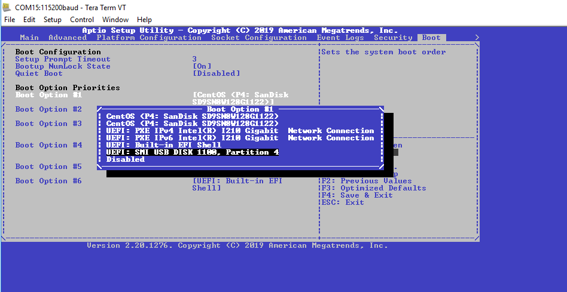This screenshot has height=292, width=567.
Task: Switch to the Main BIOS tab
Action: [29, 38]
